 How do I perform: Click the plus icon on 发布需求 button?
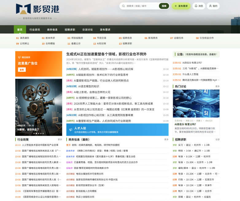point(176,6)
